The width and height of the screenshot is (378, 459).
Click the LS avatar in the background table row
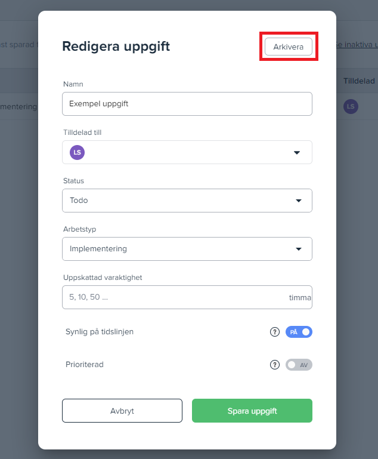(351, 107)
